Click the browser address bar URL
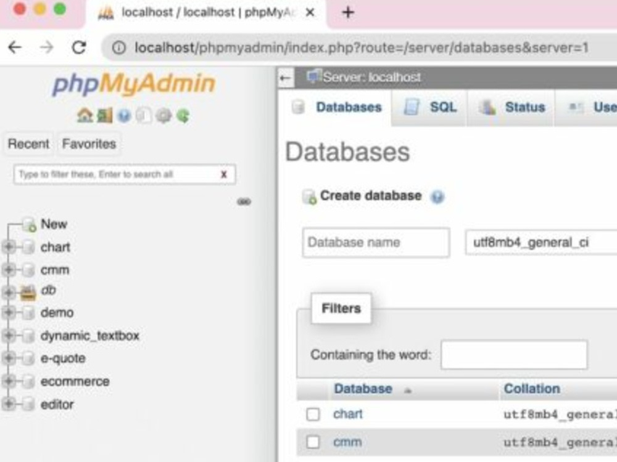Viewport: 617px width, 462px height. [x=361, y=48]
